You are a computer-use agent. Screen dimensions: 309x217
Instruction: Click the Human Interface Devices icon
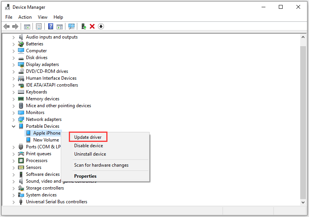tap(21, 78)
